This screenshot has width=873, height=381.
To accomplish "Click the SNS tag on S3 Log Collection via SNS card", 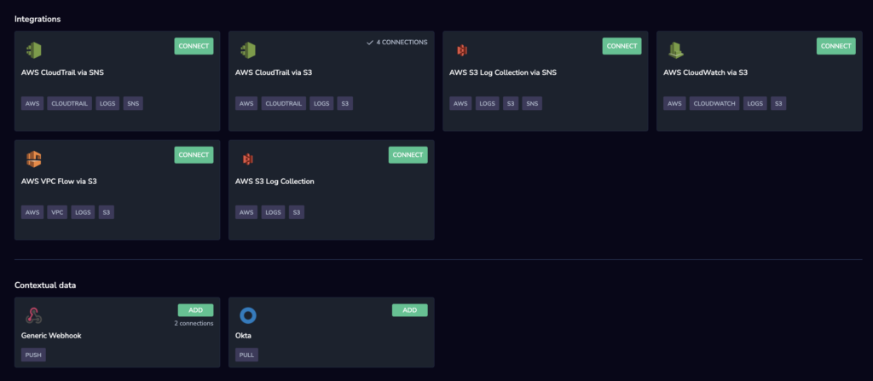I will tap(532, 104).
